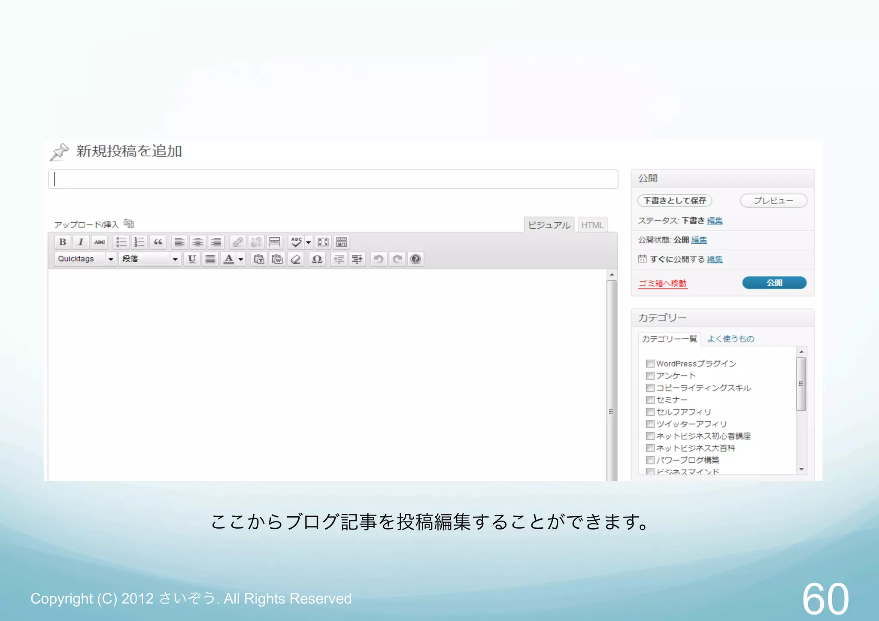Click the プレビュー button
This screenshot has width=879, height=621.
click(x=773, y=200)
